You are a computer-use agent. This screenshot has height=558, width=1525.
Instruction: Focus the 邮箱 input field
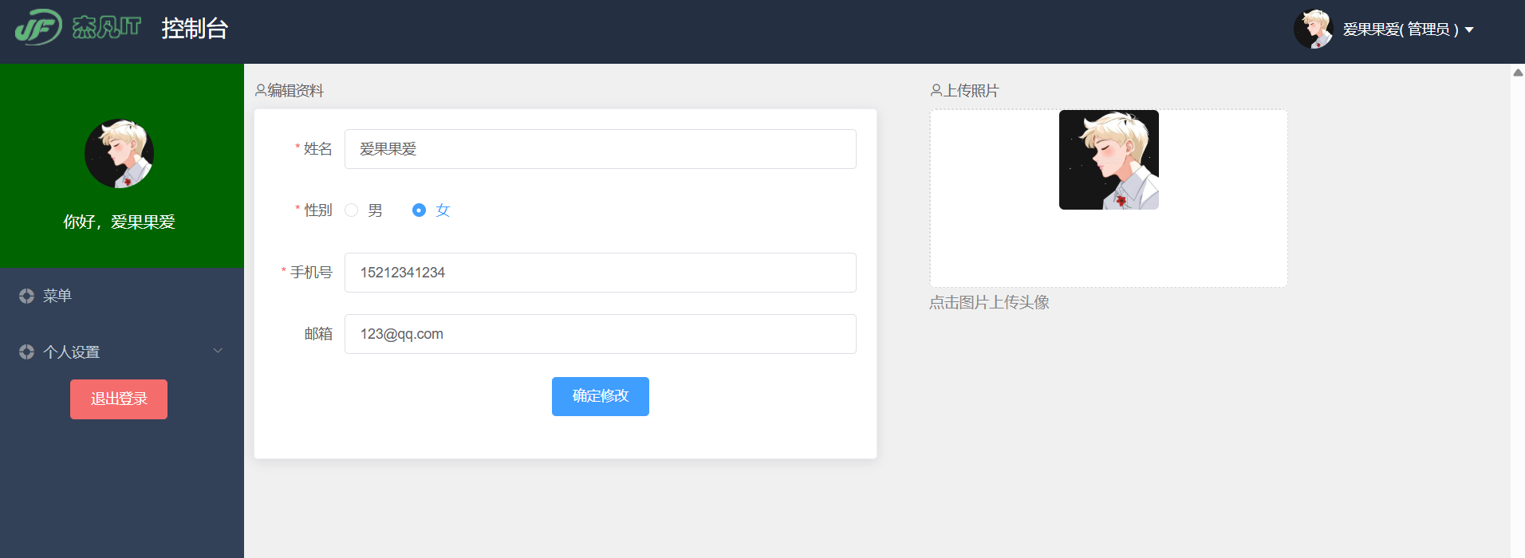coord(601,334)
